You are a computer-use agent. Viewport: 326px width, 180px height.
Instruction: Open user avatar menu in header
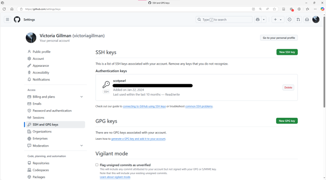[x=316, y=20]
